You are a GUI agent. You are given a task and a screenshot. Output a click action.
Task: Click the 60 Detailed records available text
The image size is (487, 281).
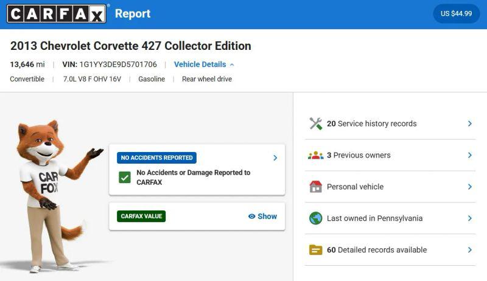click(377, 250)
